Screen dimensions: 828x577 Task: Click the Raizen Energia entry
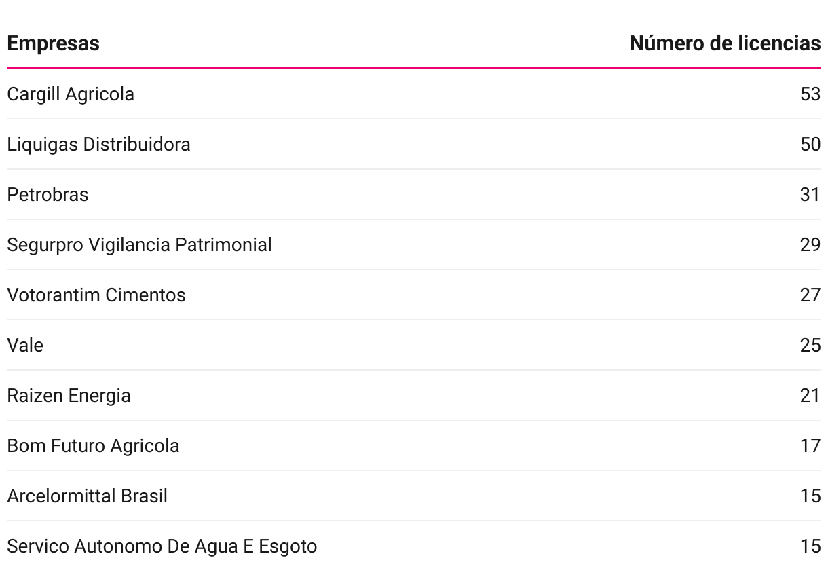point(69,396)
